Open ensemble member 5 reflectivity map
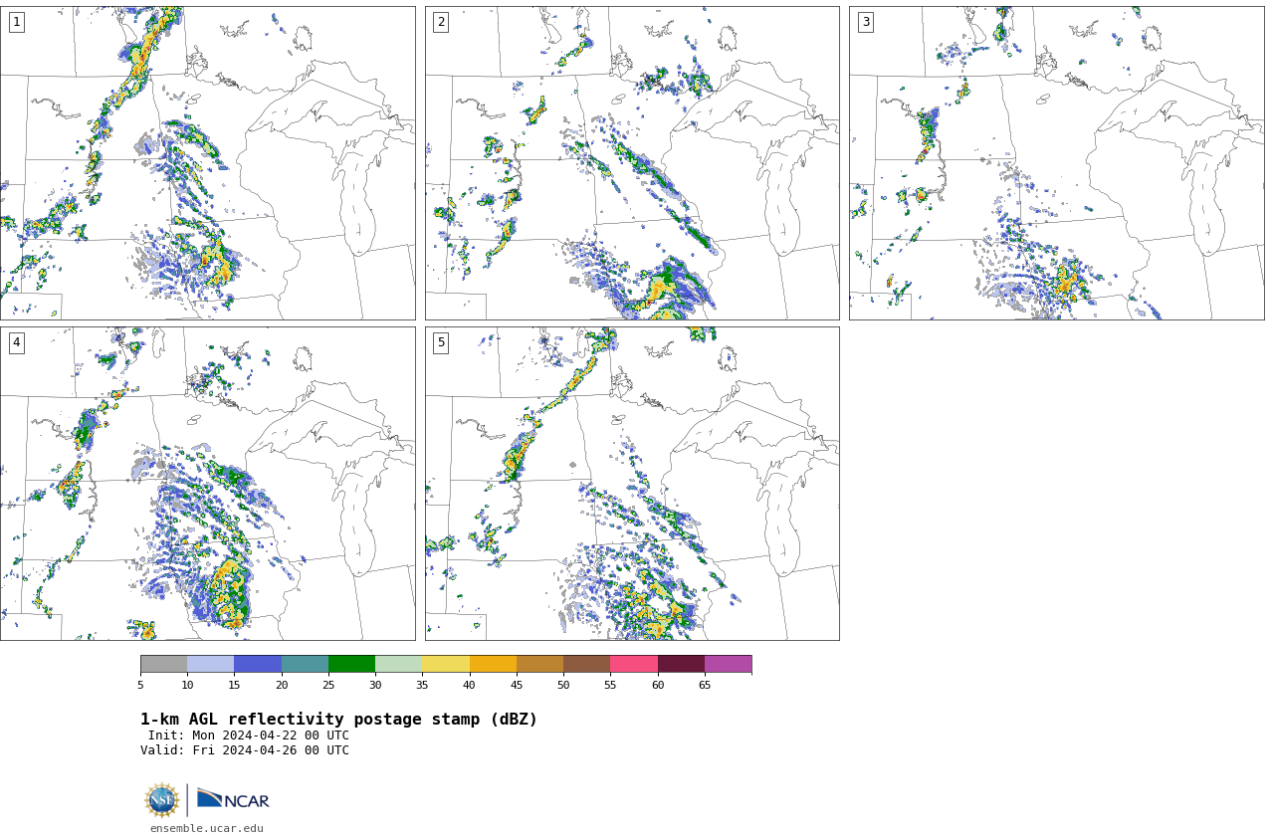The image size is (1274, 840). coord(632,484)
